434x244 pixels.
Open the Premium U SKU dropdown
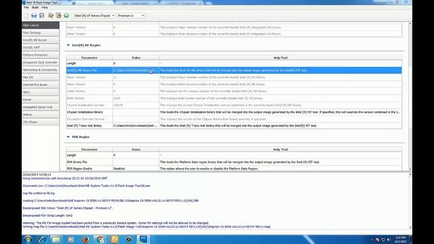[131, 16]
